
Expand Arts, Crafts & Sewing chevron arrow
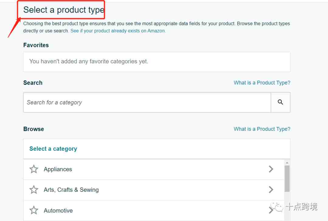pyautogui.click(x=271, y=190)
